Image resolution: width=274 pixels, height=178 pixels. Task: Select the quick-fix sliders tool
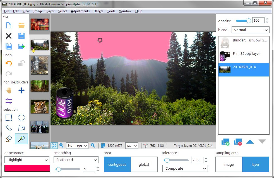pyautogui.click(x=9, y=101)
